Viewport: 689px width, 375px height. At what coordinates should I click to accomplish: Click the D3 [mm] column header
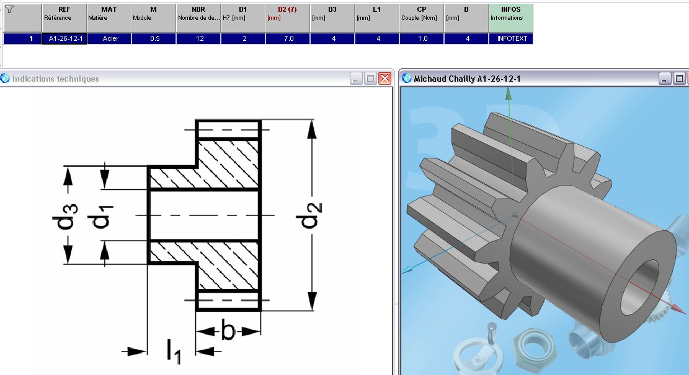[332, 18]
